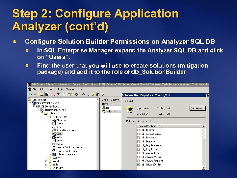The height and width of the screenshot is (178, 237).
Task: Collapse the SQL Server Group node
Action: pos(34,106)
